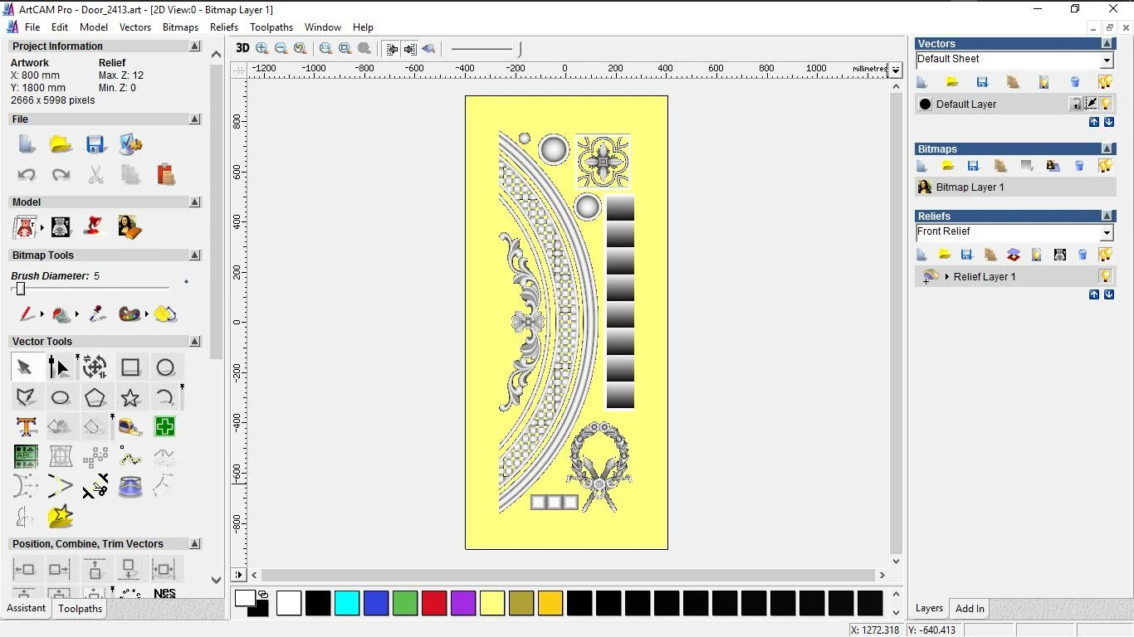This screenshot has height=637, width=1134.
Task: Open the Toolpaths tab at bottom left
Action: point(81,608)
